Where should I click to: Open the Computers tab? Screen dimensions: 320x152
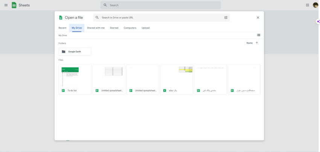coord(130,28)
